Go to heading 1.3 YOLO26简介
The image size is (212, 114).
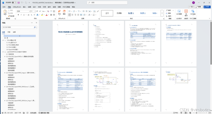11,47
